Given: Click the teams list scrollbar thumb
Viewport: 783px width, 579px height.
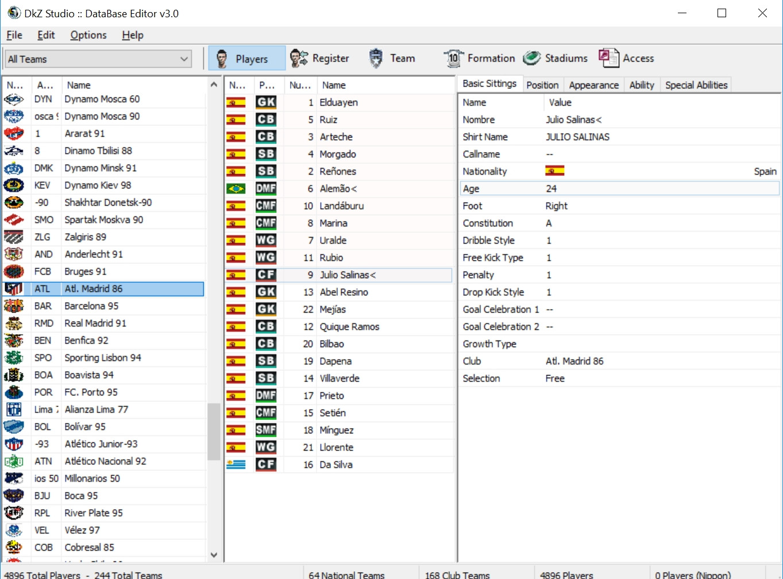Looking at the screenshot, I should pos(214,431).
